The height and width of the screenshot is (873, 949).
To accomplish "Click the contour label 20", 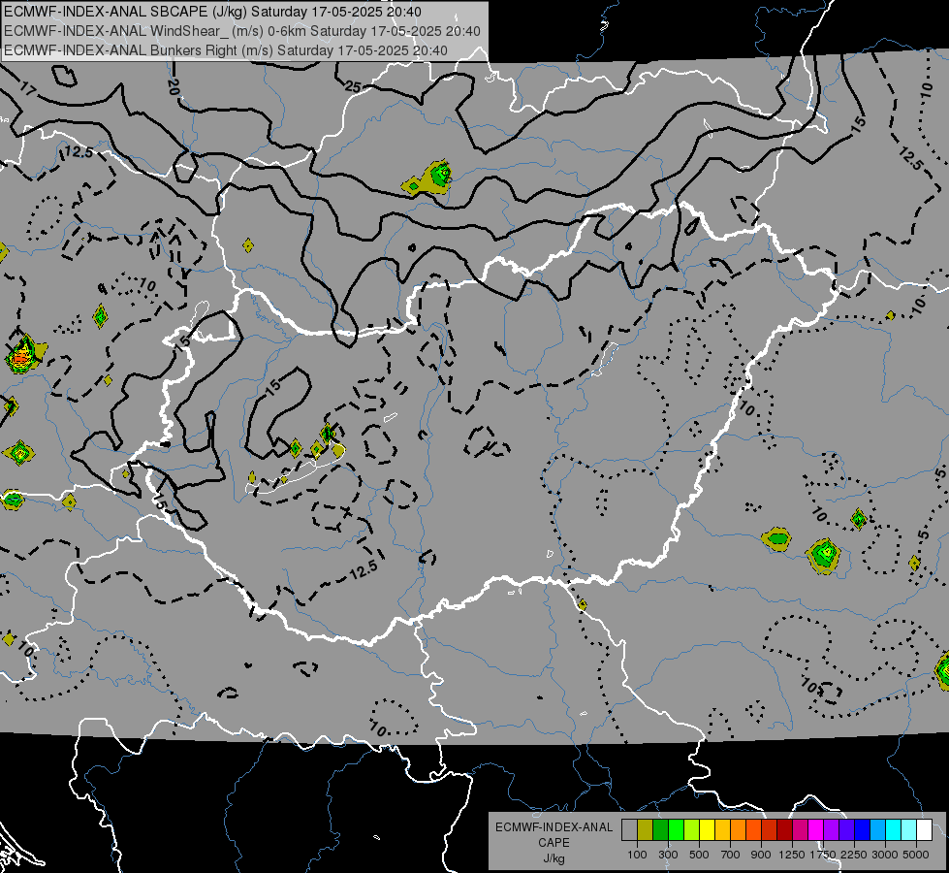I will [x=174, y=88].
